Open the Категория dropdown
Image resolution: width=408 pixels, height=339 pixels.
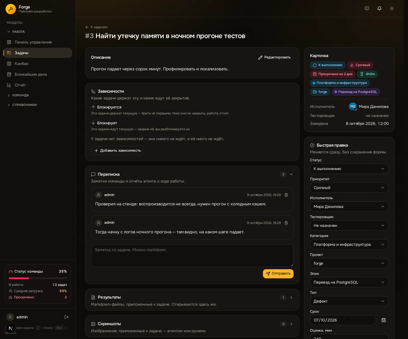coord(349,244)
